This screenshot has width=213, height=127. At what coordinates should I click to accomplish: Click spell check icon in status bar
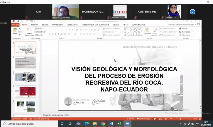tap(31, 119)
